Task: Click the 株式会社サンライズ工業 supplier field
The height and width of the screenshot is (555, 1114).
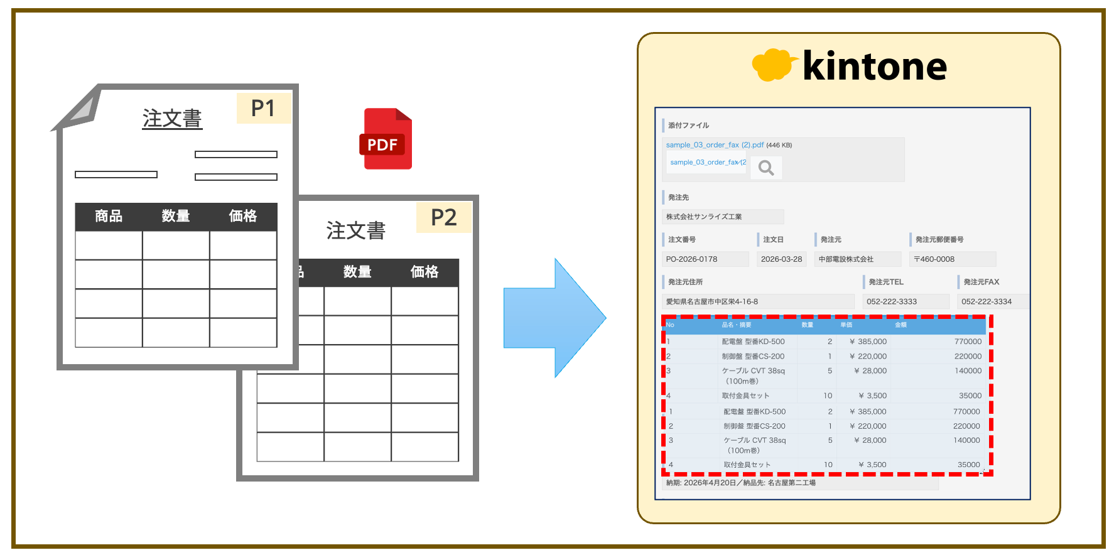Action: pyautogui.click(x=723, y=217)
